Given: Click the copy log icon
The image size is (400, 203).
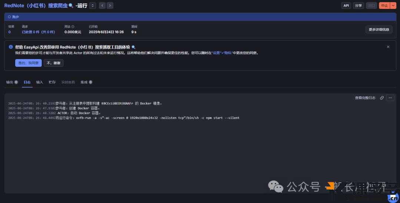Looking at the screenshot, I should tap(382, 98).
